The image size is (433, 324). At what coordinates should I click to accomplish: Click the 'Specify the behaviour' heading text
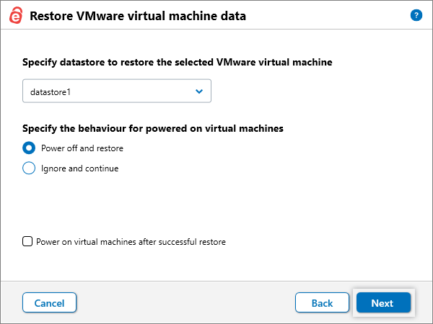[153, 129]
